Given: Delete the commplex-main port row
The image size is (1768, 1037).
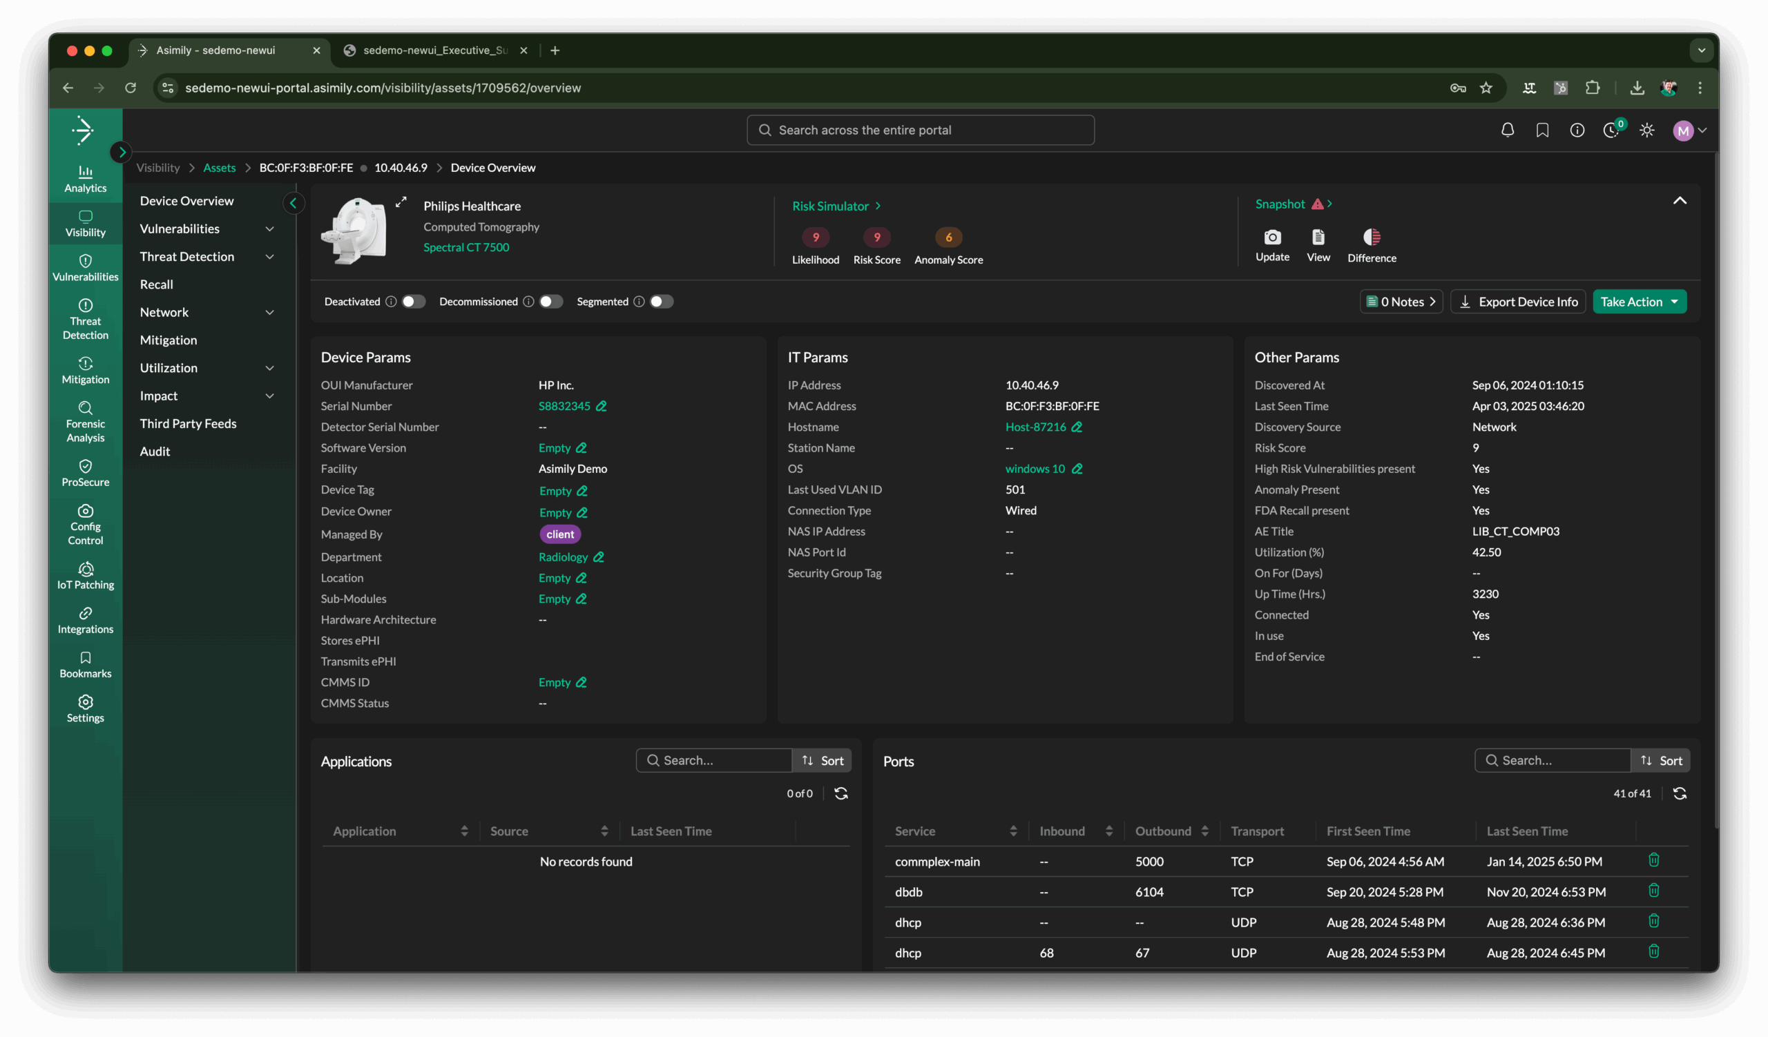Looking at the screenshot, I should pyautogui.click(x=1653, y=860).
